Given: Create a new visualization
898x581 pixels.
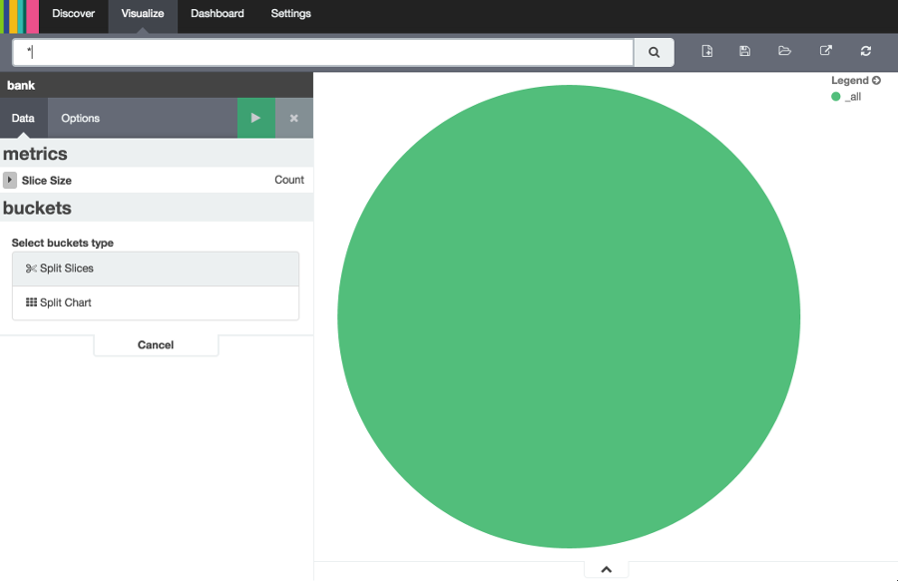Looking at the screenshot, I should (x=706, y=50).
